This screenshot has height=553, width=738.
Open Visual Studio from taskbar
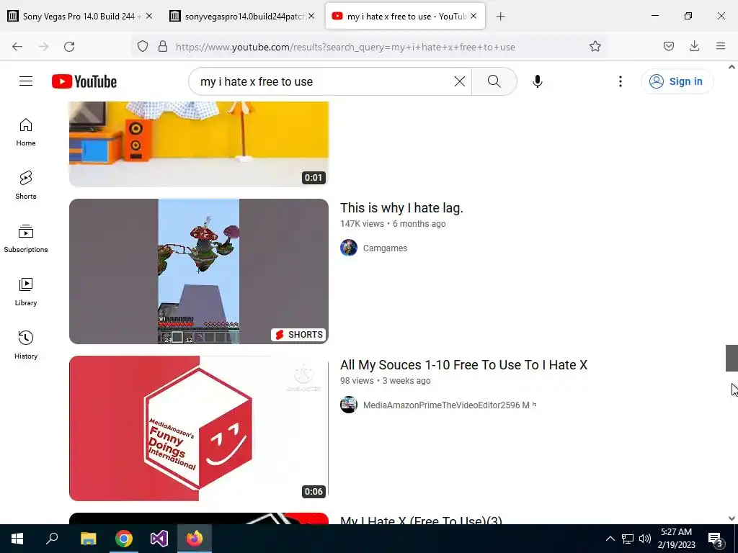pyautogui.click(x=159, y=539)
